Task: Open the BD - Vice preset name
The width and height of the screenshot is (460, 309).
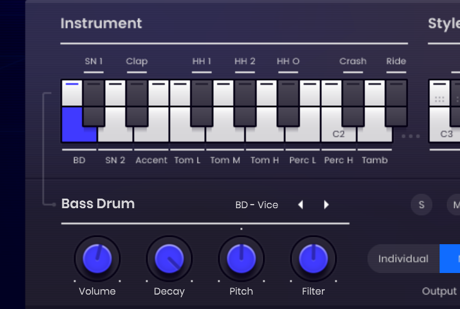Action: [x=256, y=205]
